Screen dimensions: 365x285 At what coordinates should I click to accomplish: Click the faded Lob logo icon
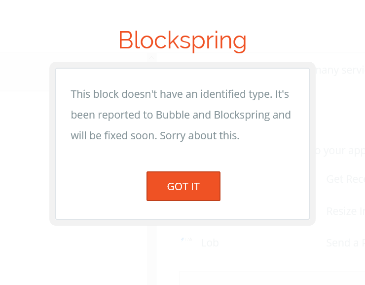[x=186, y=240]
